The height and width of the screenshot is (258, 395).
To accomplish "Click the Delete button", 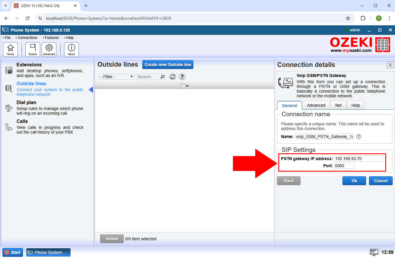I will point(112,239).
